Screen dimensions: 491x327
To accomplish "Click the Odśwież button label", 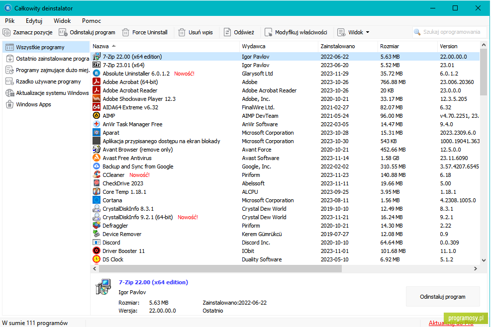I will [x=244, y=32].
